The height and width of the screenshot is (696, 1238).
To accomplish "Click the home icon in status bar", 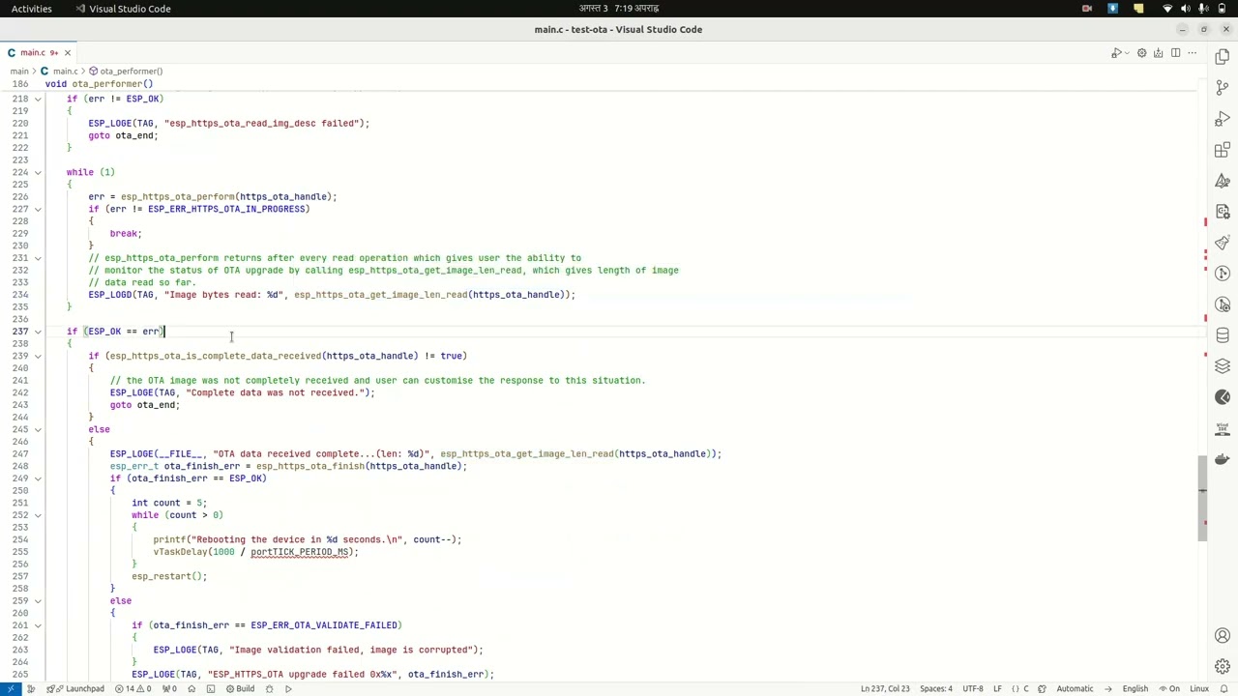I will pyautogui.click(x=192, y=689).
